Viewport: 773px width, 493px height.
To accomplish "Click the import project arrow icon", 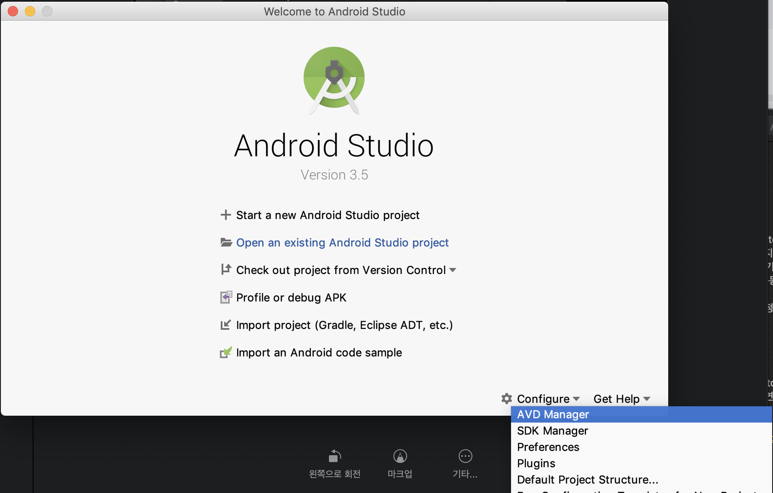I will click(225, 325).
